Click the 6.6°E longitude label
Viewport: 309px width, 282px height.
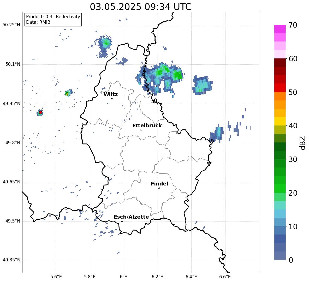(225, 277)
